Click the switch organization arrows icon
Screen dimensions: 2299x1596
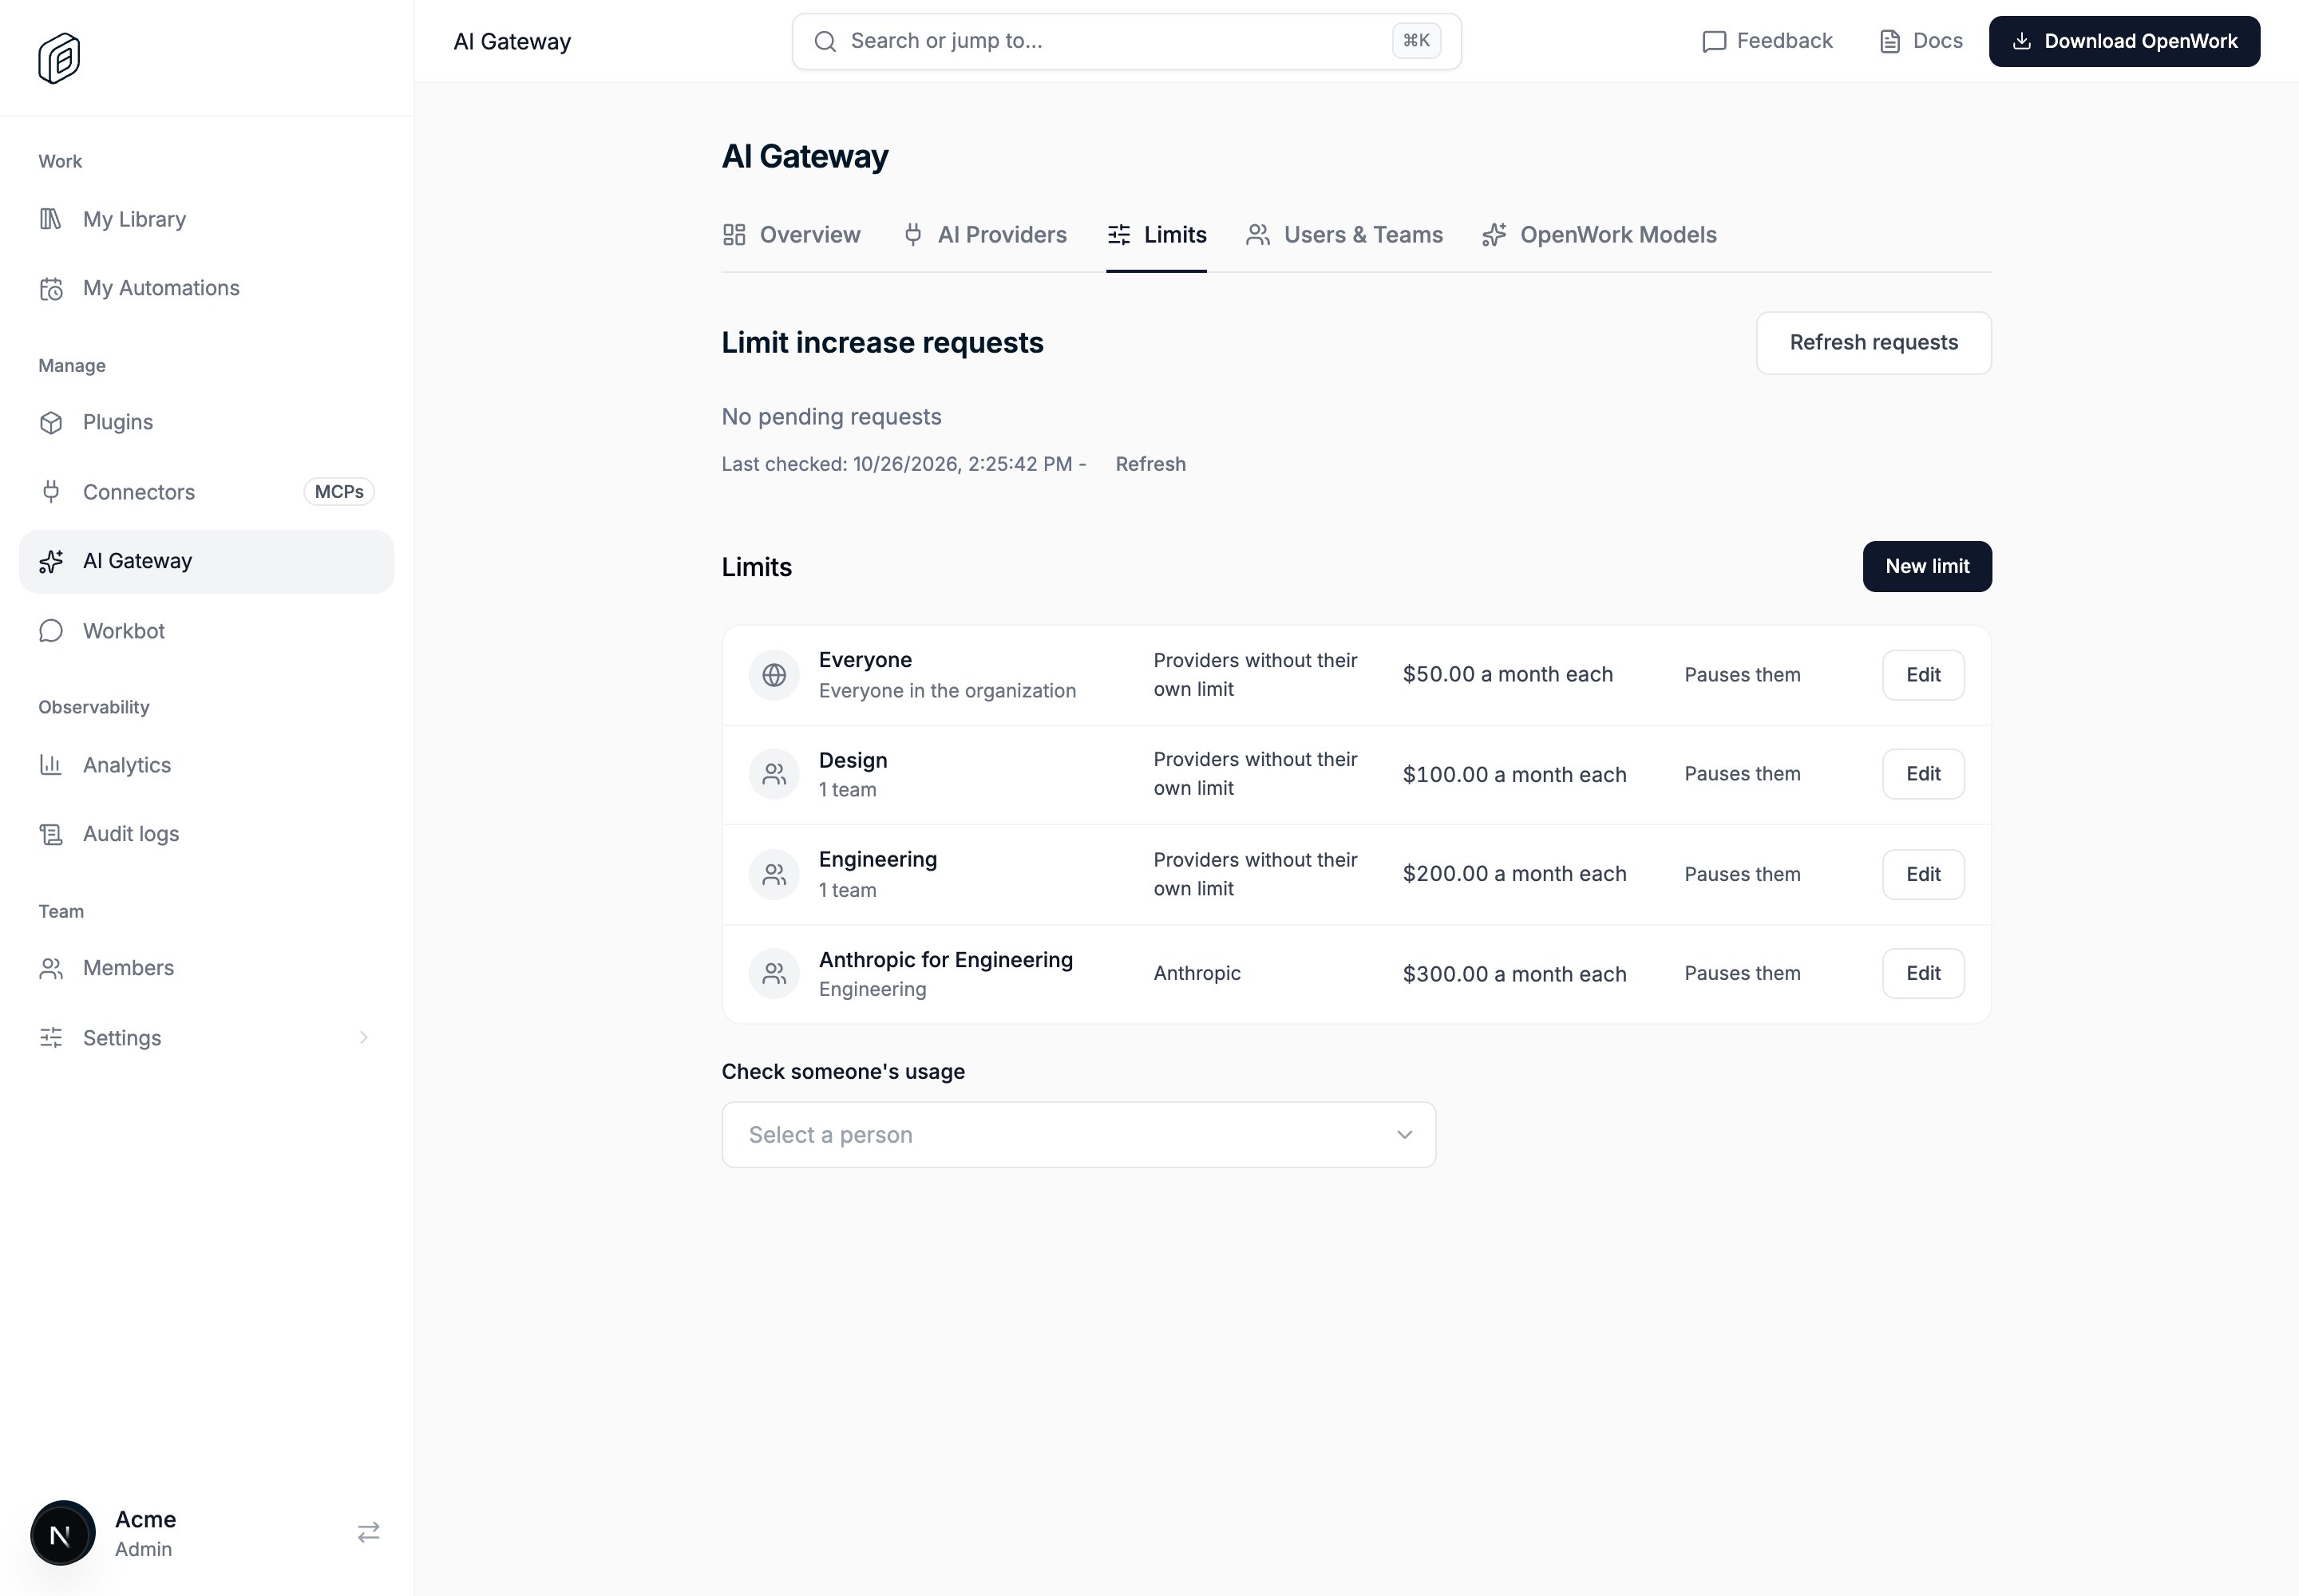coord(368,1532)
